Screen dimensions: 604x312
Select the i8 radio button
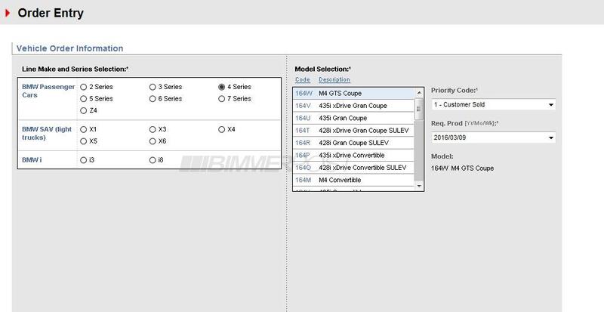pos(153,160)
